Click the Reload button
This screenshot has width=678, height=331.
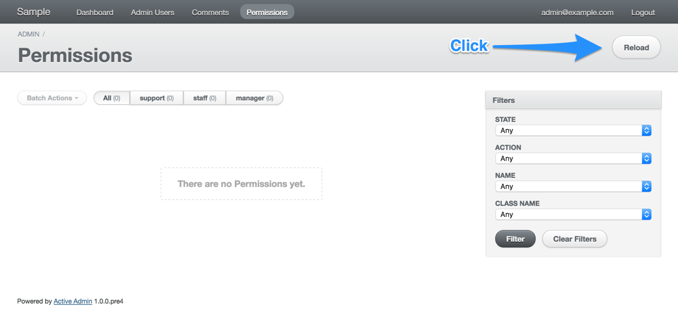(x=636, y=48)
